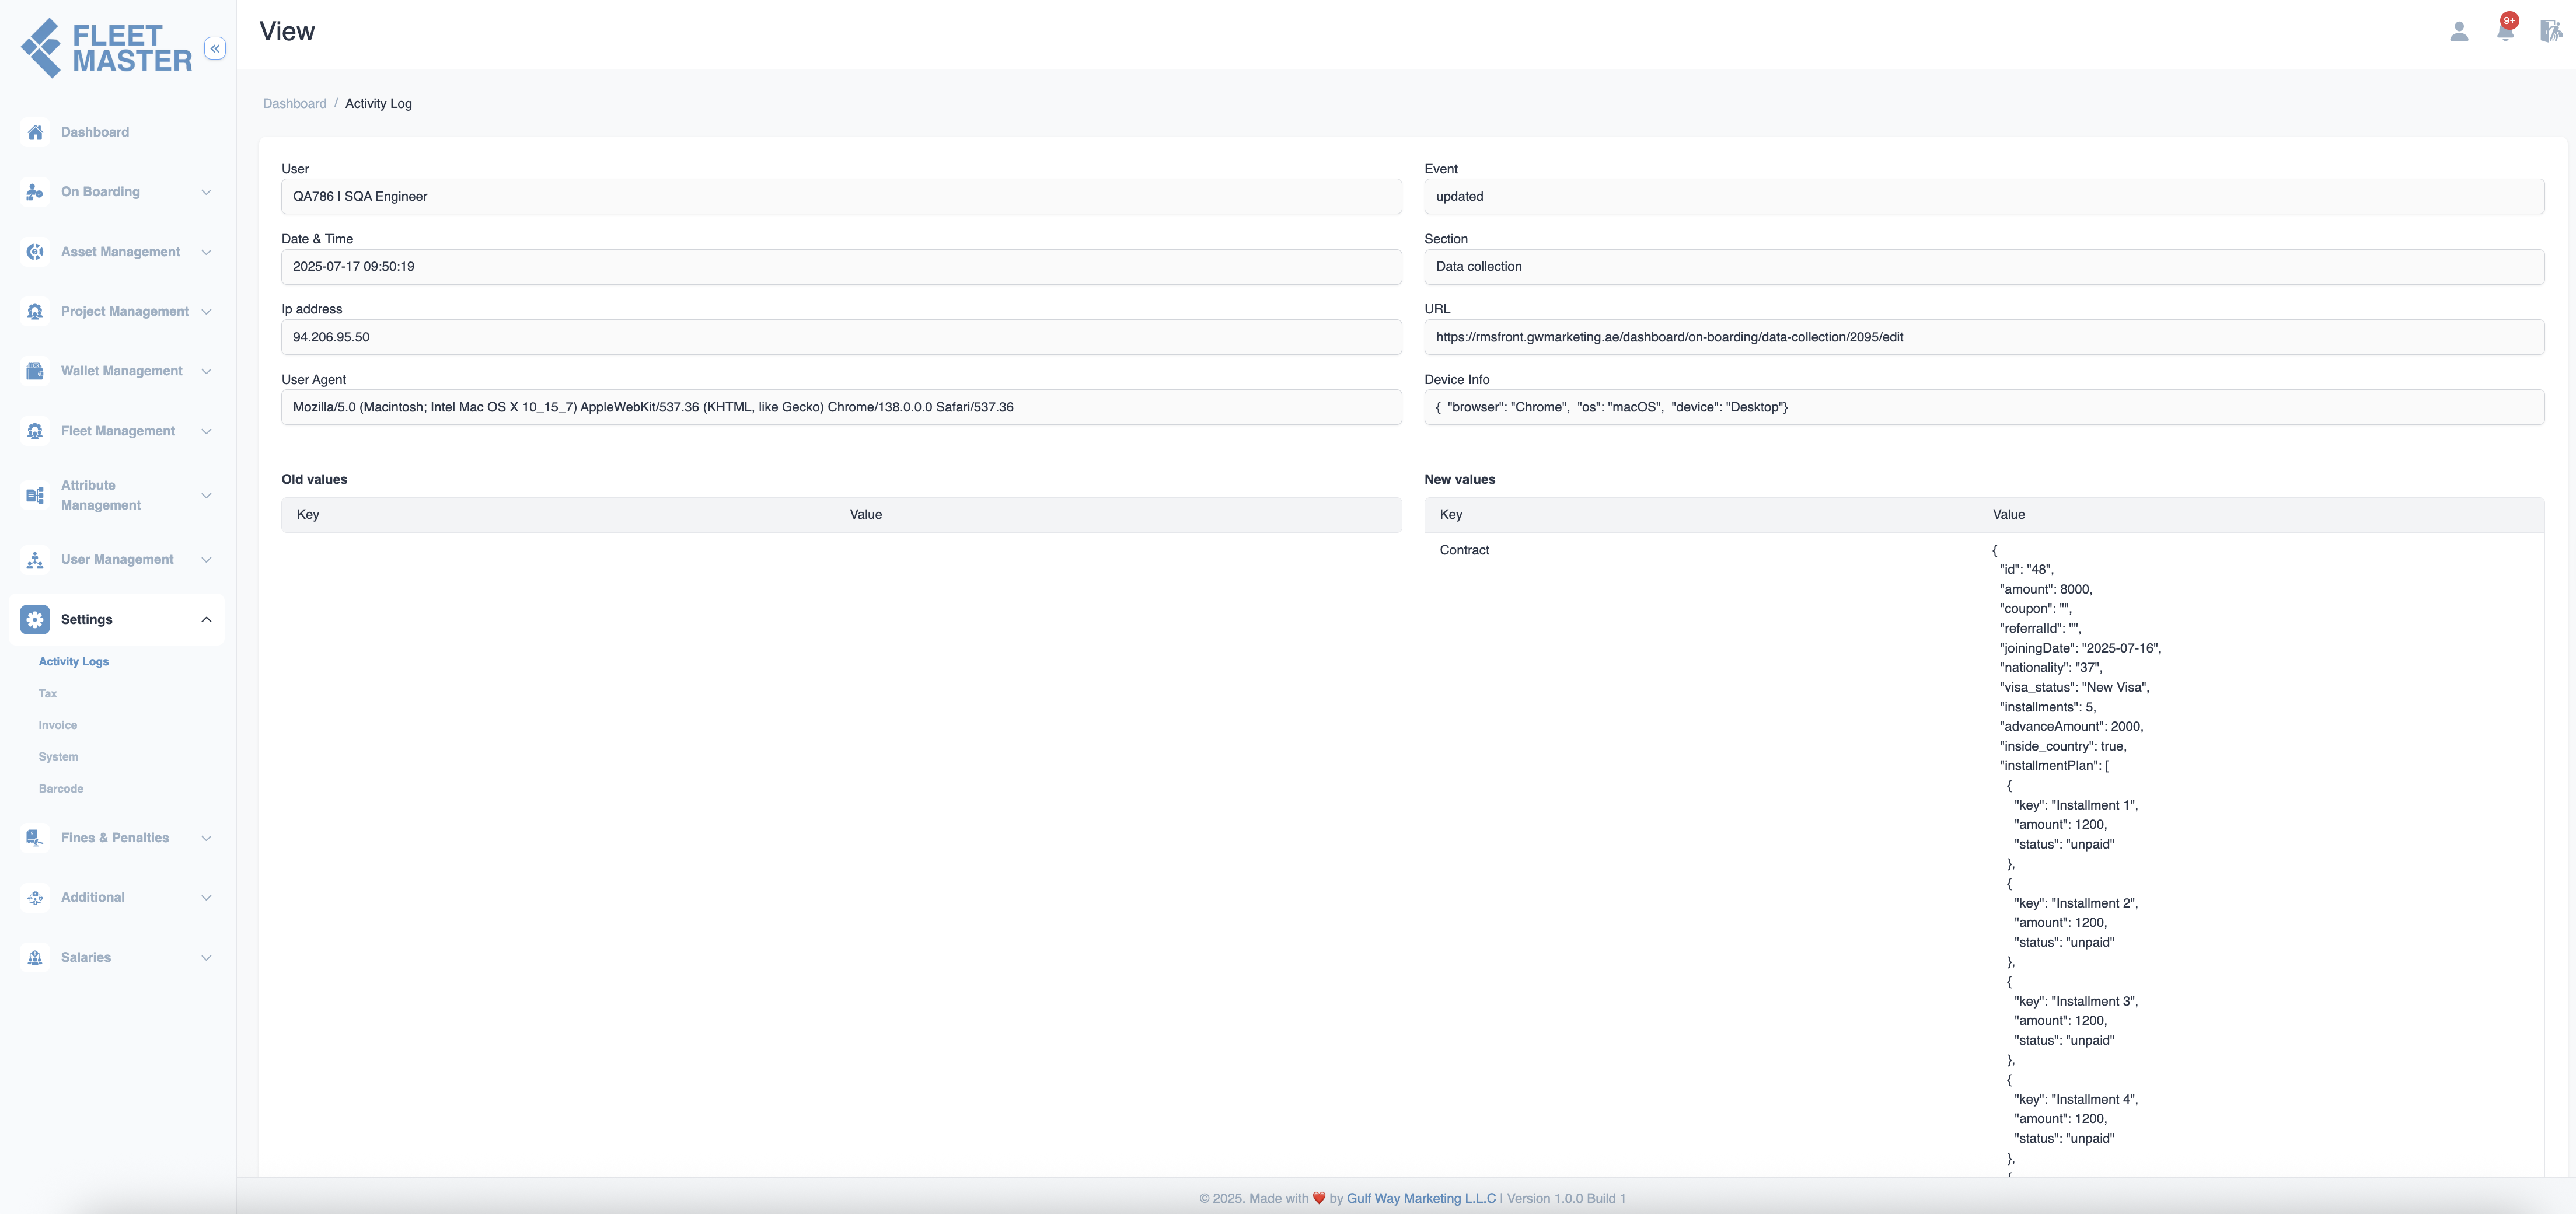Click the Attribute Management sidebar icon
Viewport: 2576px width, 1214px height.
pos(35,495)
